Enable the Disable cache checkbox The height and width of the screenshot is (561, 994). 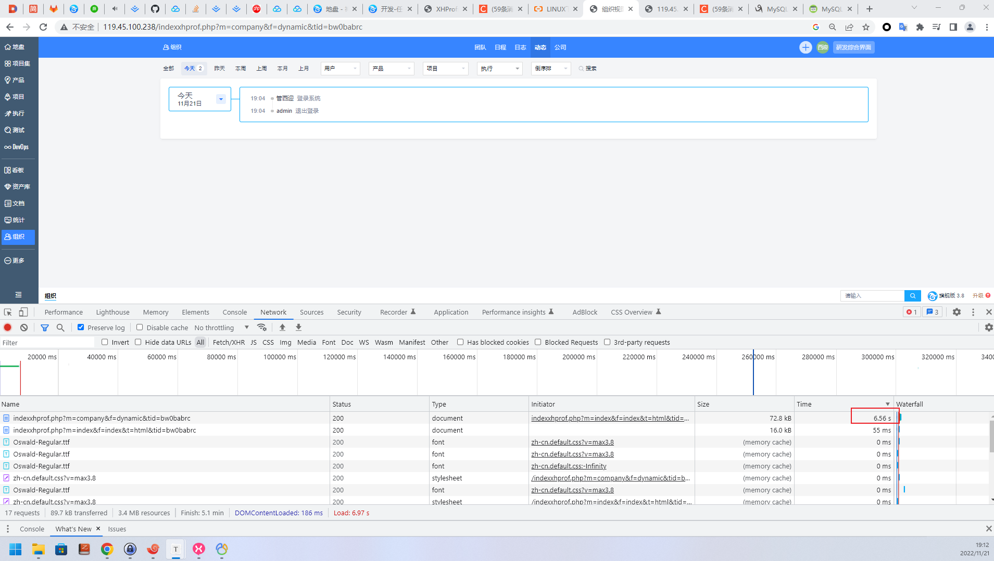point(140,328)
